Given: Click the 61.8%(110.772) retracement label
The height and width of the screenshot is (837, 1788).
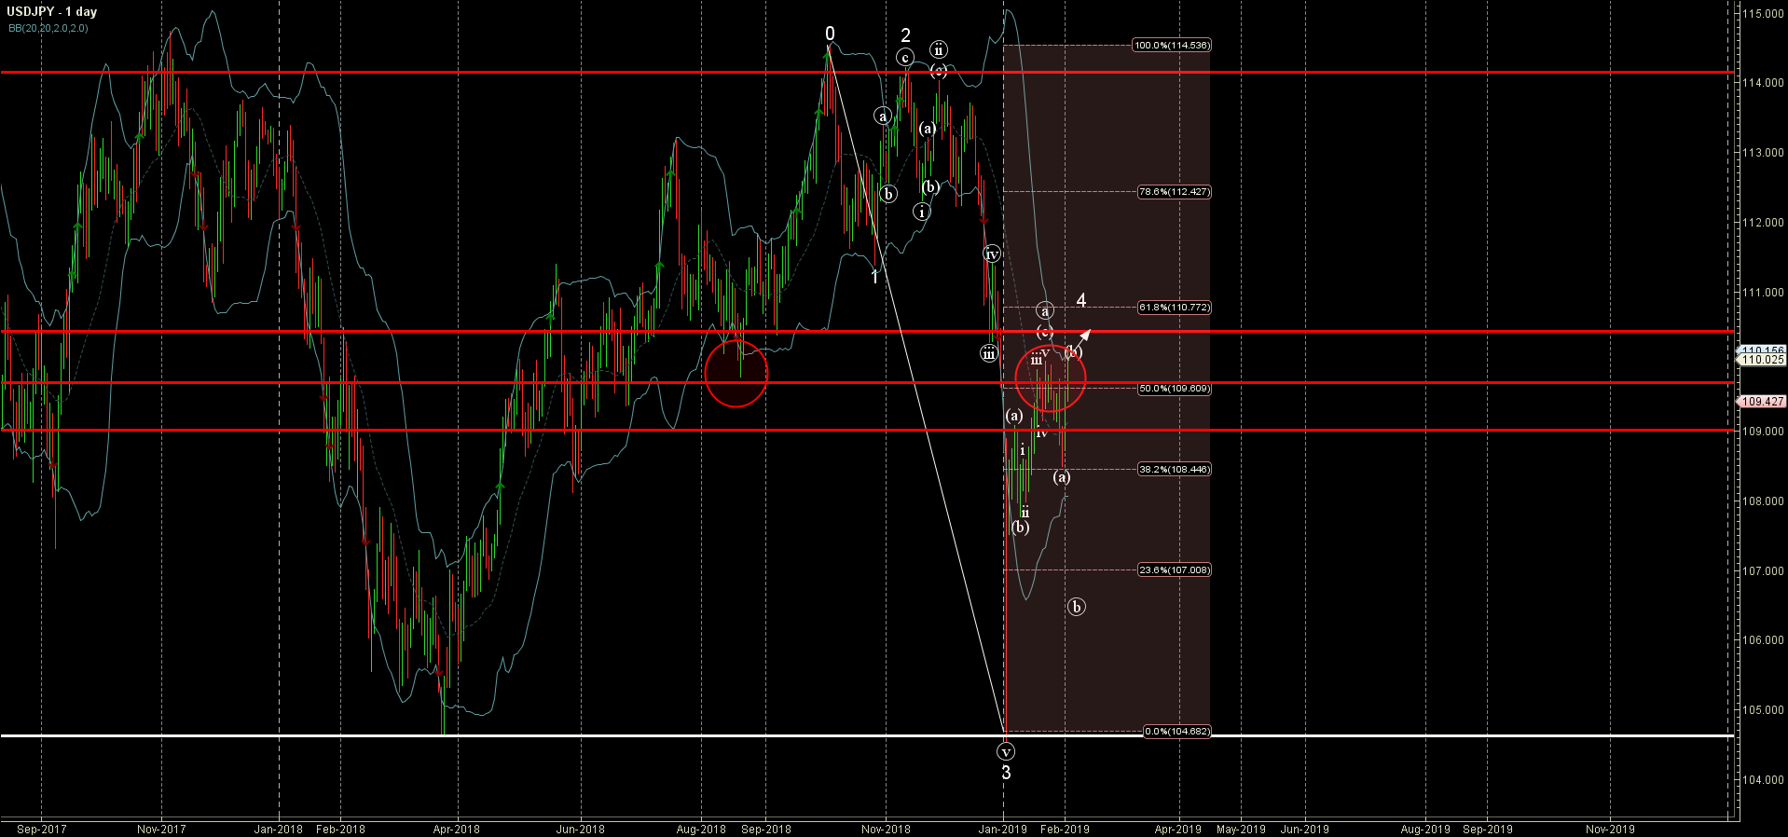Looking at the screenshot, I should point(1174,307).
